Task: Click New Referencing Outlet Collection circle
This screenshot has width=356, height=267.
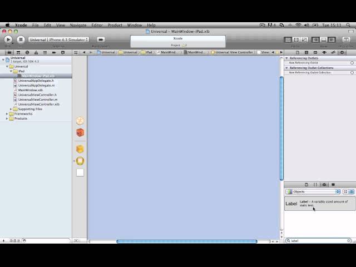Action: point(352,73)
